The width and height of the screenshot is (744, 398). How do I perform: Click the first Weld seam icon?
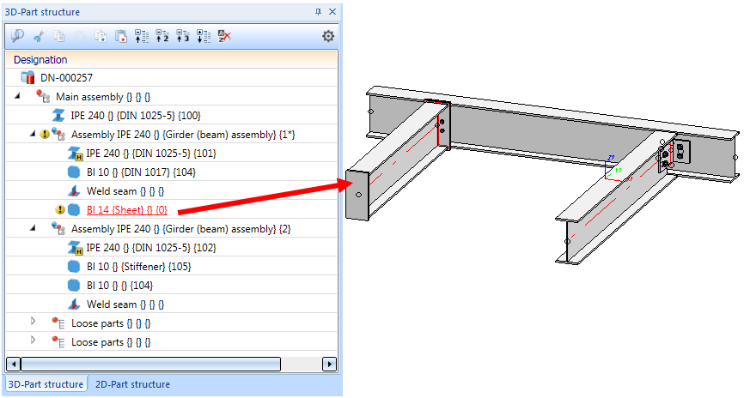(x=74, y=191)
